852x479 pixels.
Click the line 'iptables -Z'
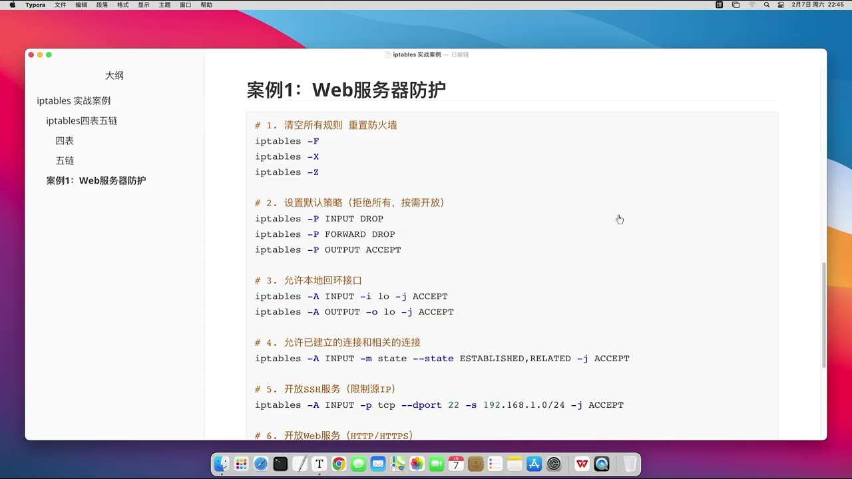click(287, 172)
